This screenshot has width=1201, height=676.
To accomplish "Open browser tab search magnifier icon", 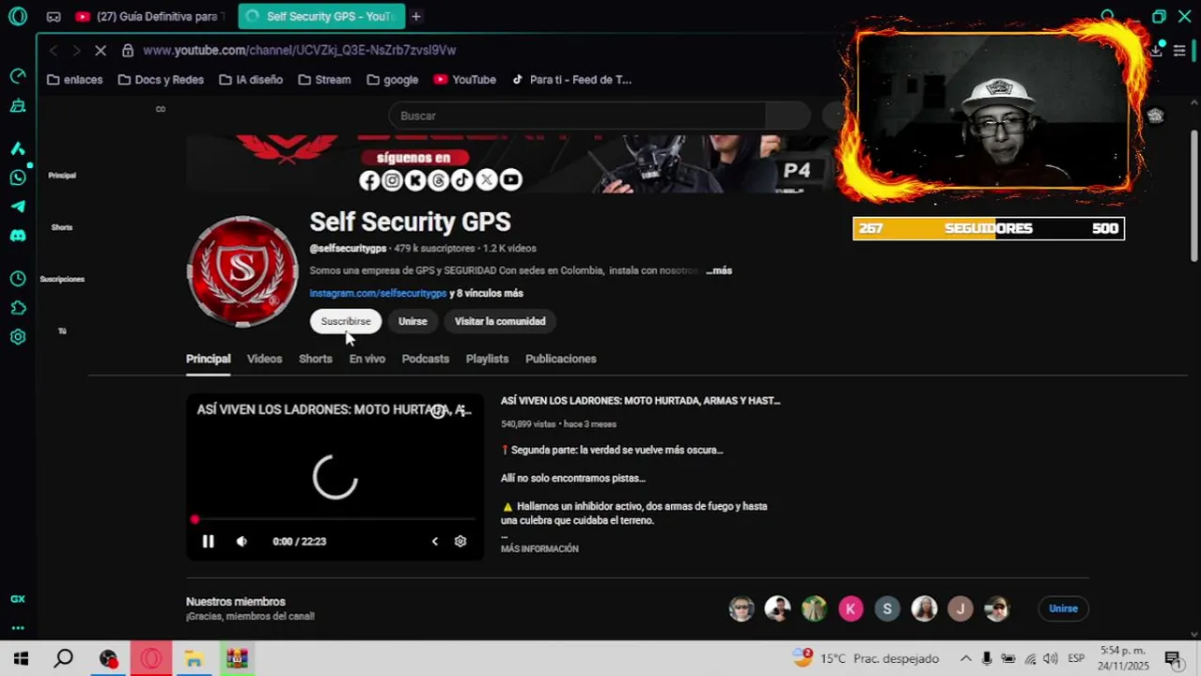I will [x=1108, y=16].
